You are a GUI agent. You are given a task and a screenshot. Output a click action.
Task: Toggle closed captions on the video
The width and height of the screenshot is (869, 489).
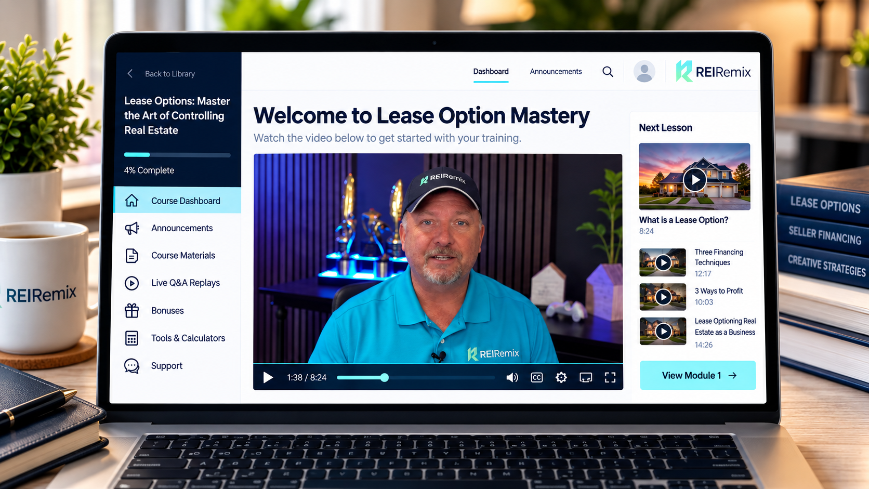click(536, 377)
